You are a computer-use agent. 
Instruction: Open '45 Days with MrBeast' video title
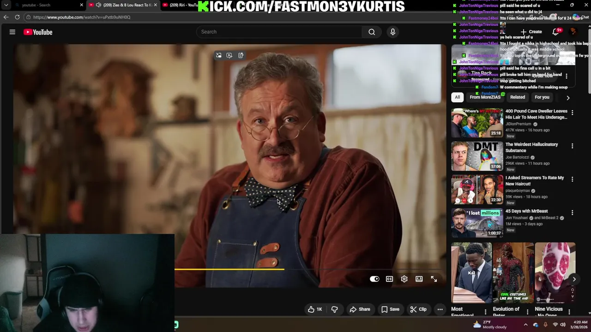pos(527,211)
